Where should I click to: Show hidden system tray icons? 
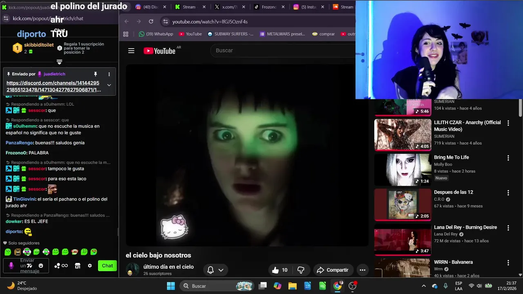coord(424,286)
